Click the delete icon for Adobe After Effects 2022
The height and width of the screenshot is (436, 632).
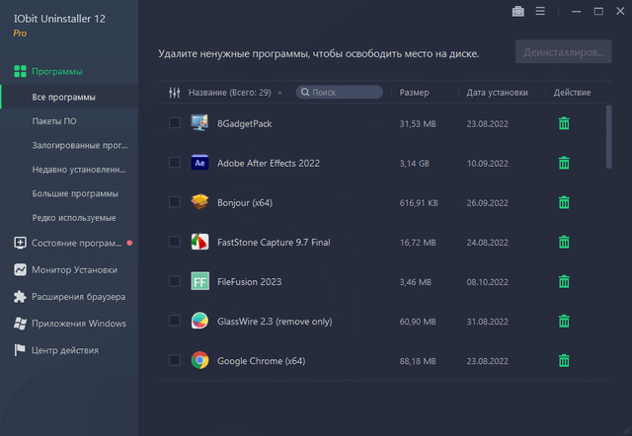[564, 163]
